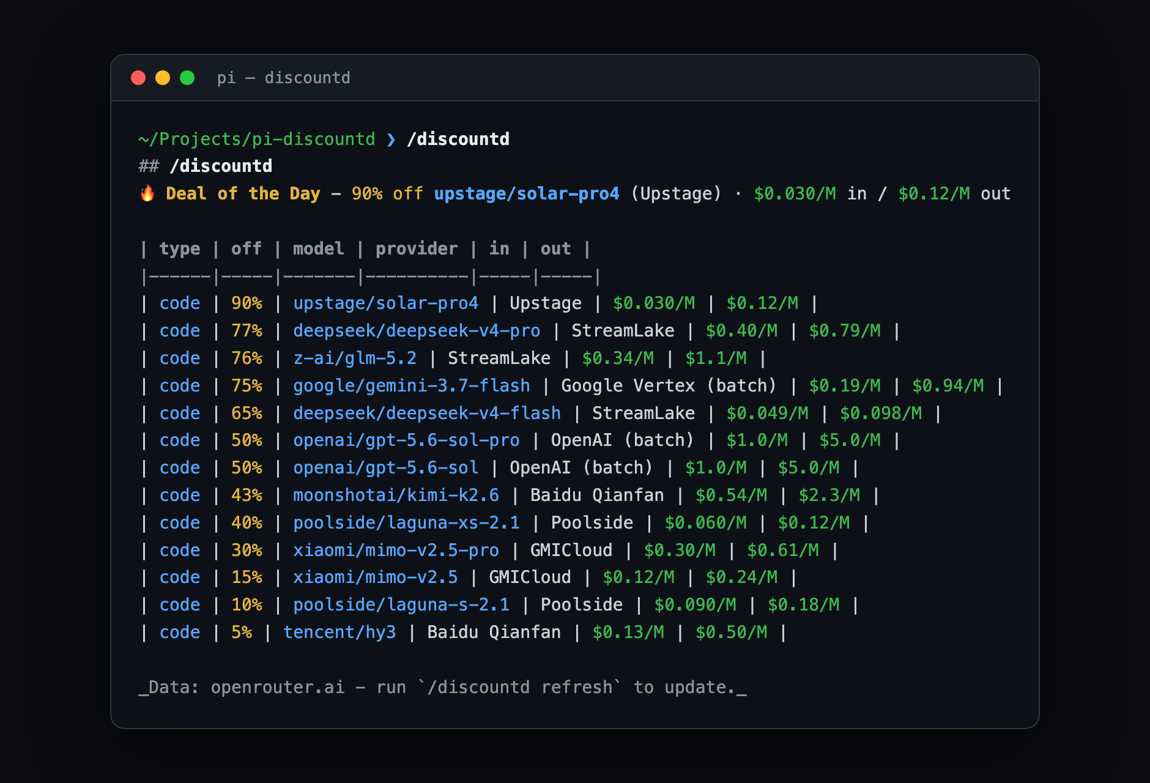Click the $0.79/M output price

(845, 331)
